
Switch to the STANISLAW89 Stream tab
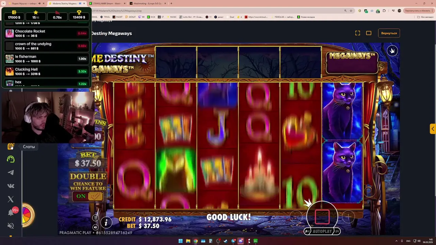(x=107, y=3)
